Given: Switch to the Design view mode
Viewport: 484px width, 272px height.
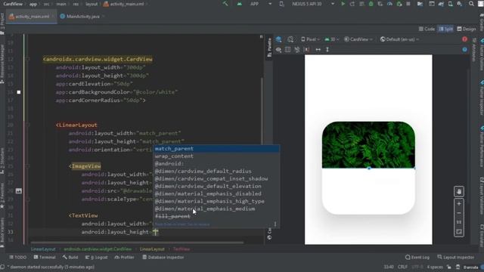Looking at the screenshot, I should pos(467,29).
